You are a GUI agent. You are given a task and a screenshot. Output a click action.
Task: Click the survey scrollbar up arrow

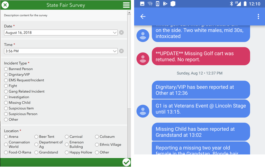(129, 13)
